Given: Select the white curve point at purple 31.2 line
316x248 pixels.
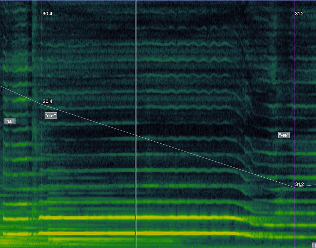Looking at the screenshot, I should click(294, 187).
